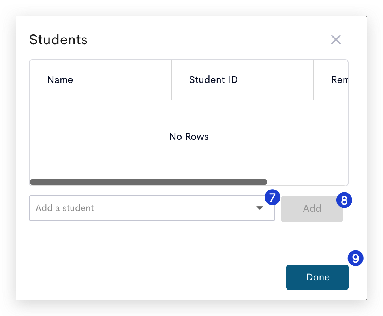The height and width of the screenshot is (316, 383).
Task: Close the Students dialog with the X
Action: pyautogui.click(x=336, y=39)
